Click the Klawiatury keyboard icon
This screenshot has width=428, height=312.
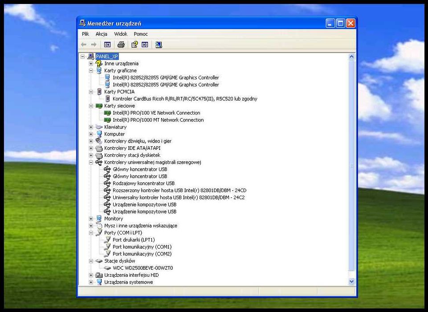click(99, 127)
